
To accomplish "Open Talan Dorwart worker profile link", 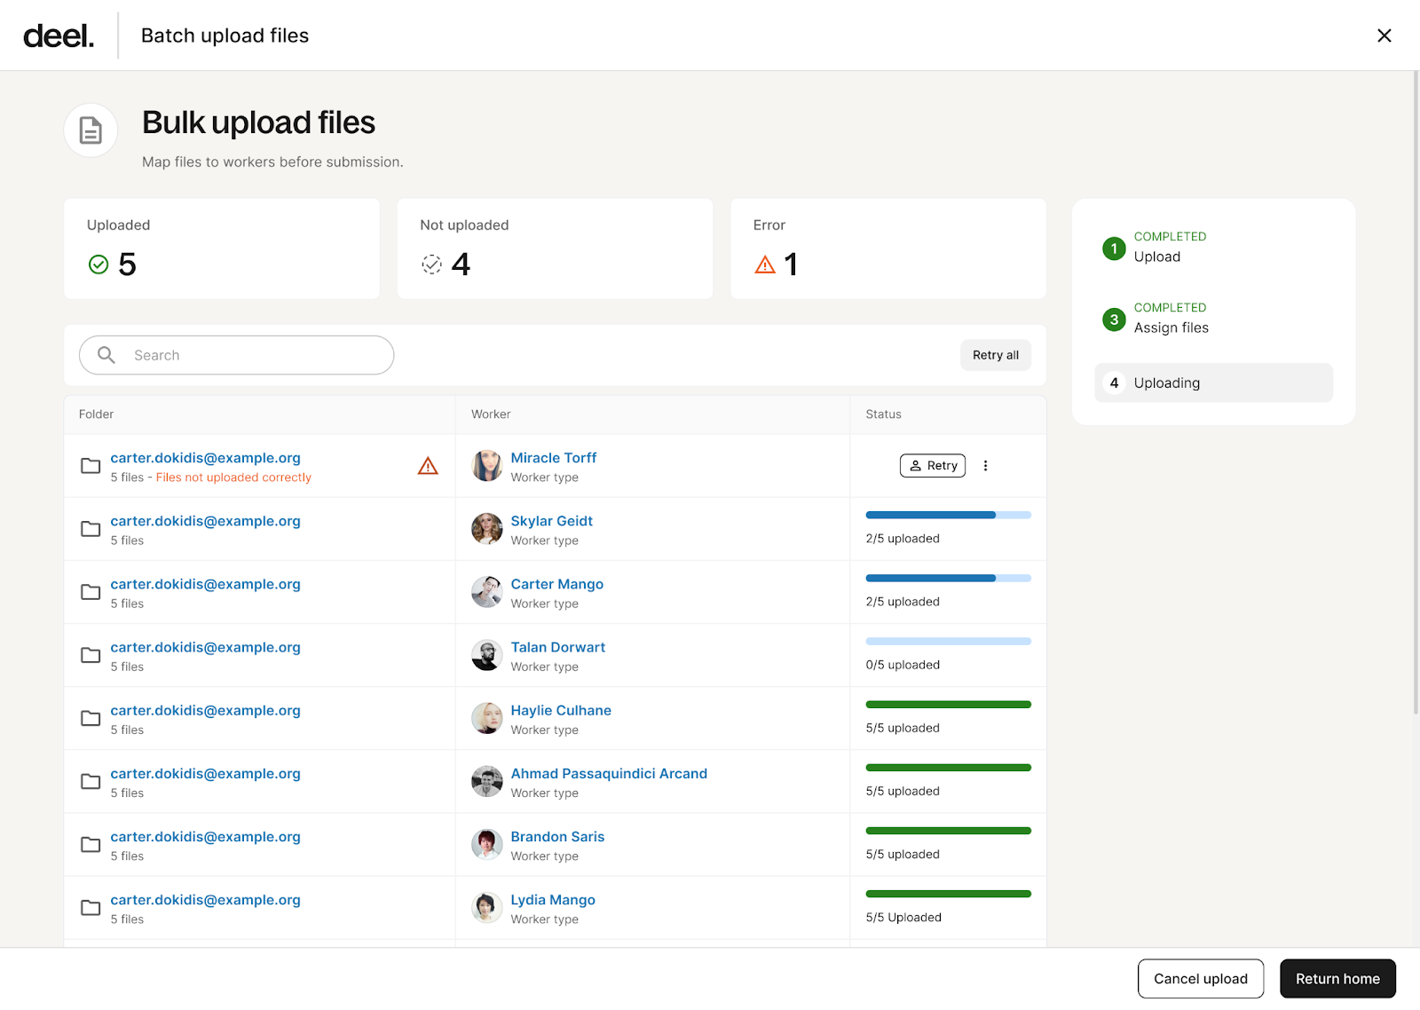I will 557,647.
